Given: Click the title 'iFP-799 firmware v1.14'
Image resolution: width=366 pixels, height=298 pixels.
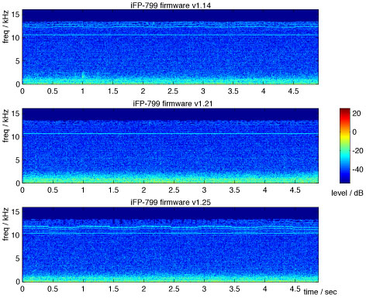Looking at the screenshot, I should tap(171, 5).
